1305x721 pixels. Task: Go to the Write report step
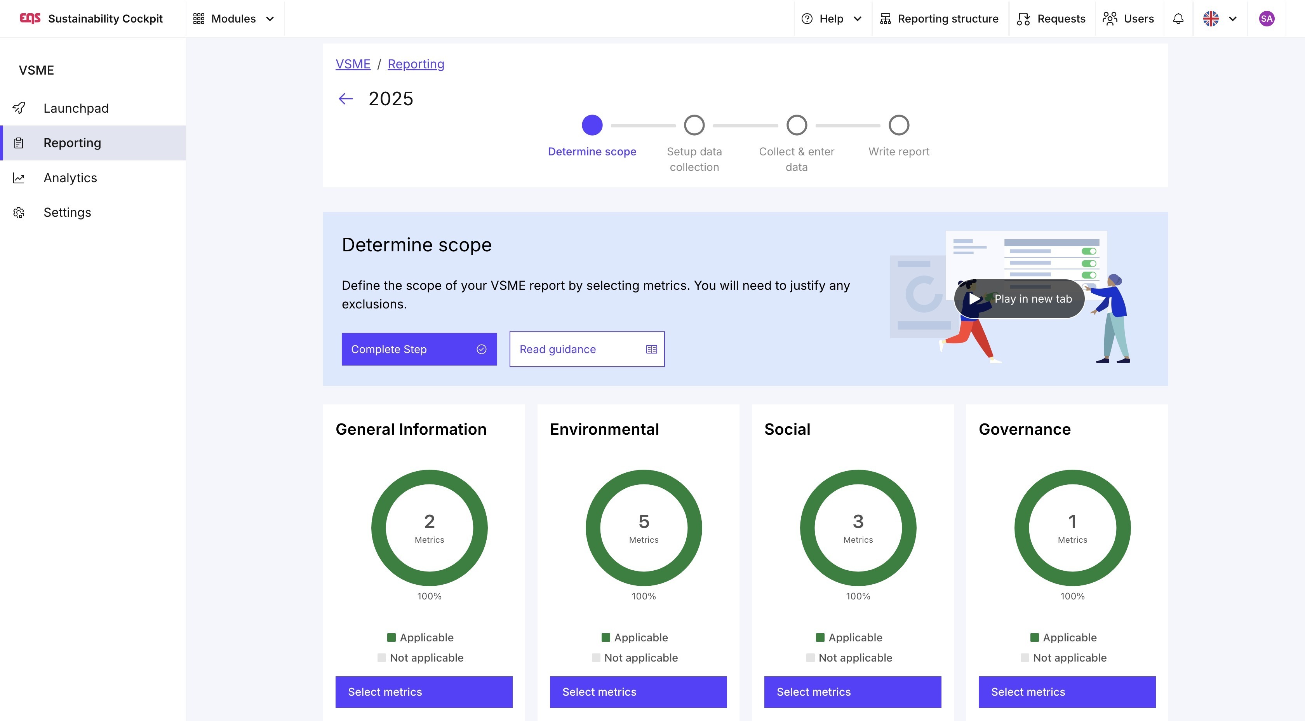(x=899, y=125)
